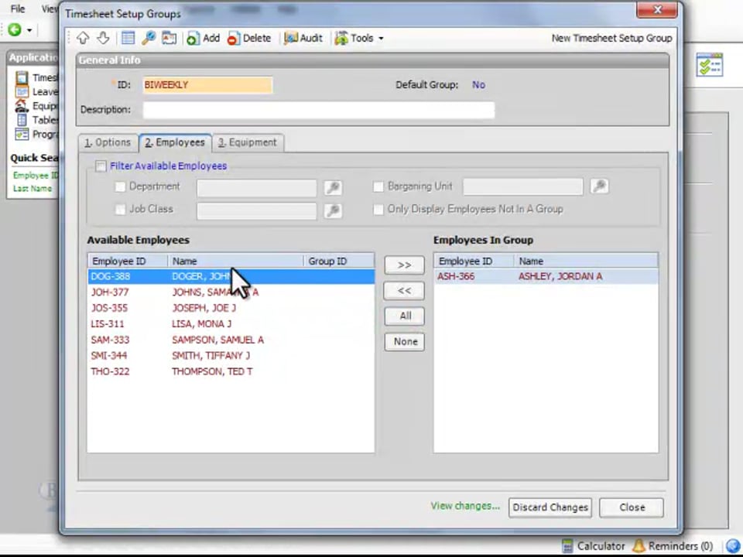Click the next record down arrow icon
This screenshot has height=557, width=743.
[x=103, y=38]
